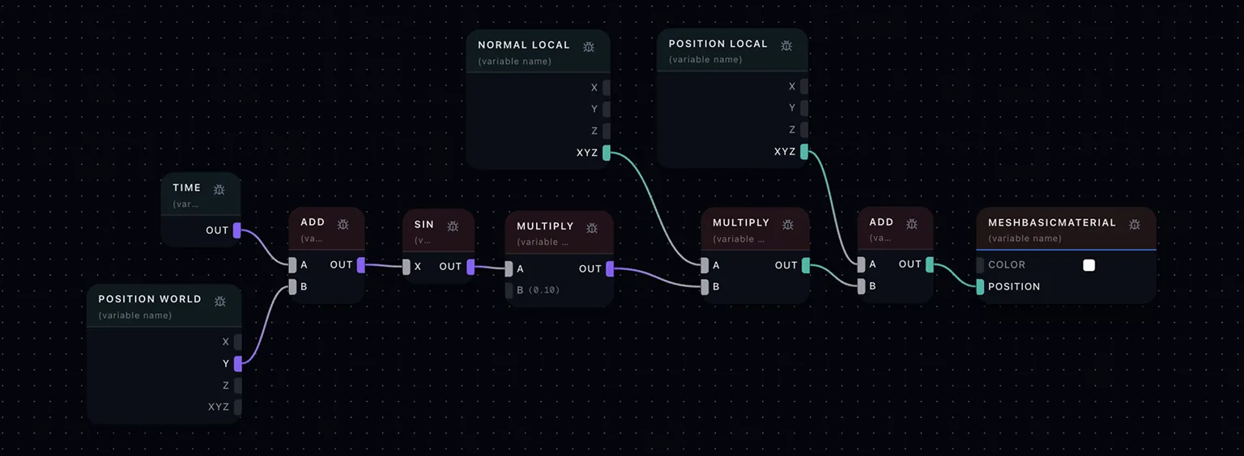
Task: Click the bug icon on POSITION LOCAL node
Action: click(x=786, y=45)
